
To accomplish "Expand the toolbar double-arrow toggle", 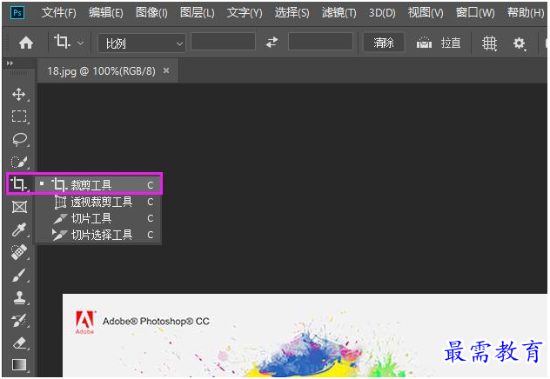I will click(10, 63).
